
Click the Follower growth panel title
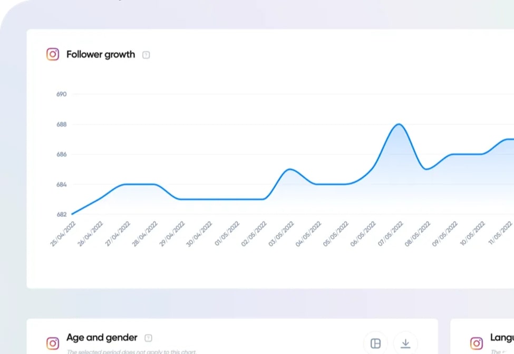pyautogui.click(x=100, y=54)
